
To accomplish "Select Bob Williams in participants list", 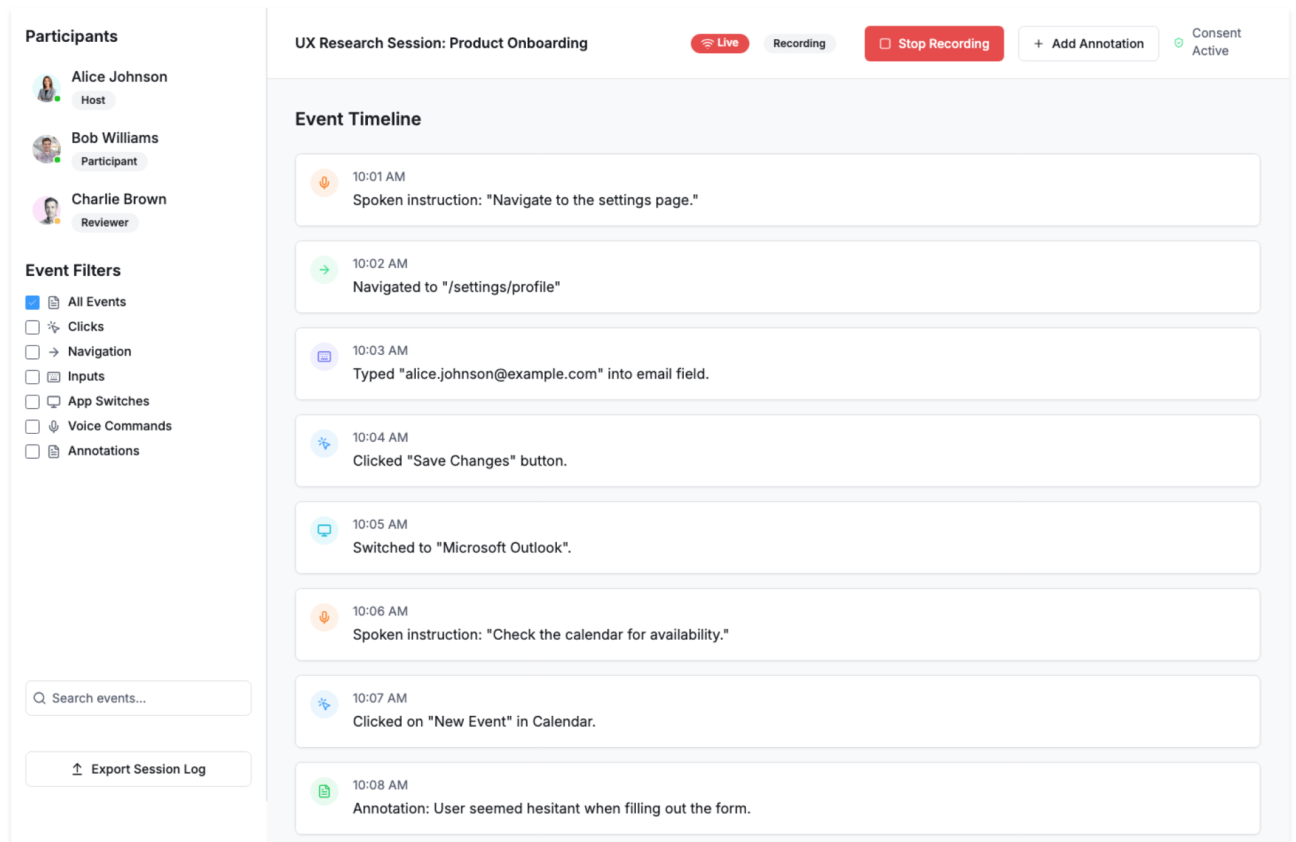I will 115,138.
